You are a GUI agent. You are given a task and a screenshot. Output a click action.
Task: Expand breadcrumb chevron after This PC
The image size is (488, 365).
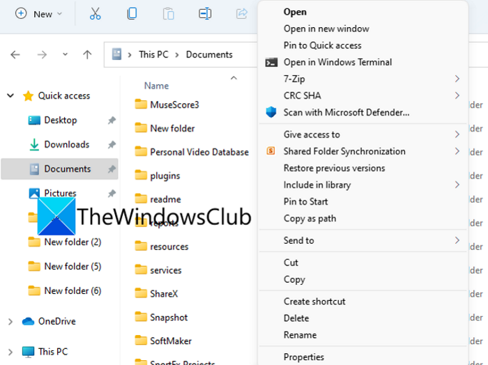click(177, 55)
